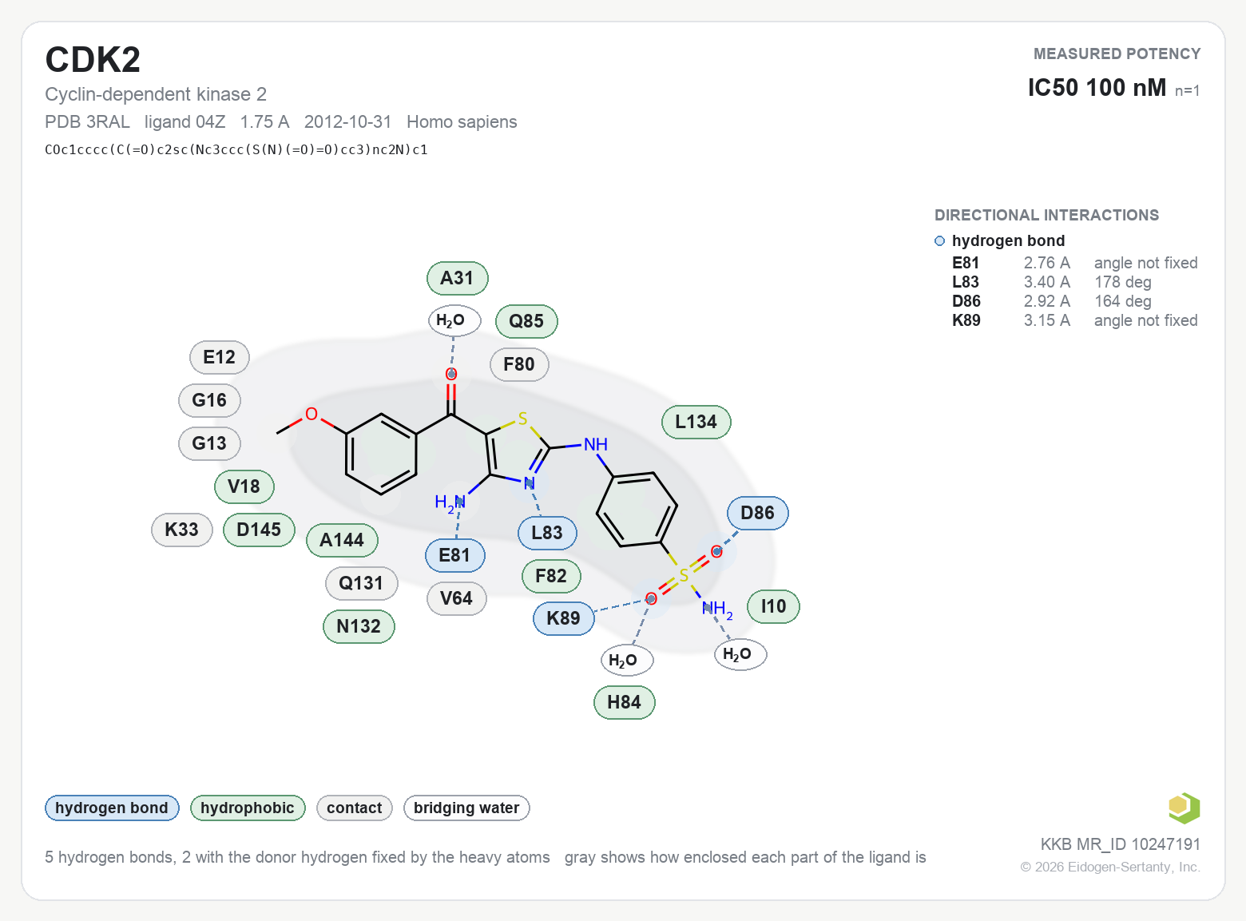Image resolution: width=1246 pixels, height=921 pixels.
Task: Click the IC50 100 nM potency value
Action: 1097,88
